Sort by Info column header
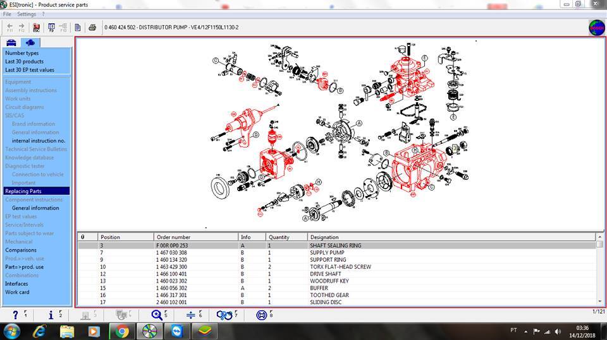The image size is (607, 340). 252,237
